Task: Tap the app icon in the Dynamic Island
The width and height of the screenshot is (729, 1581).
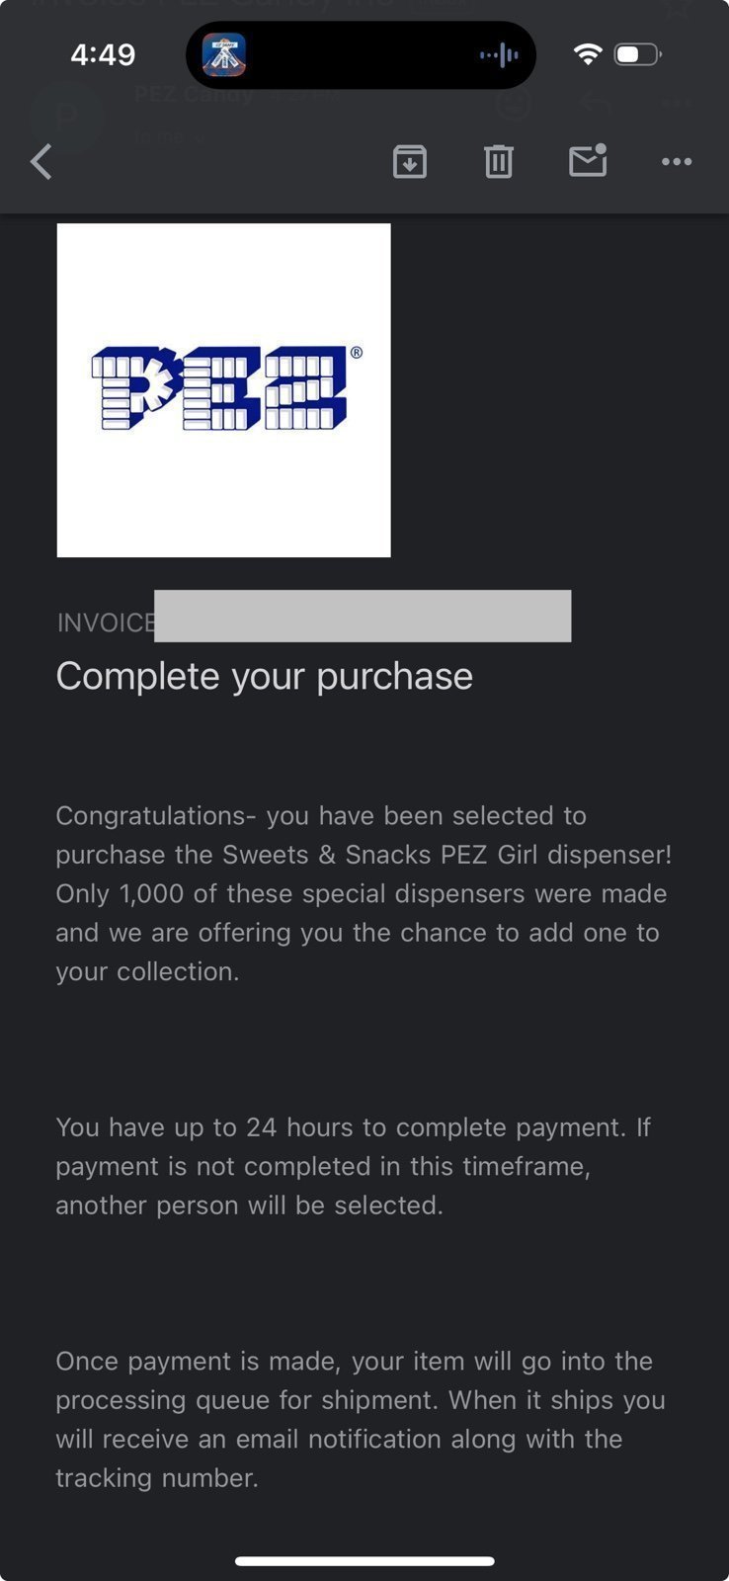Action: click(x=224, y=54)
